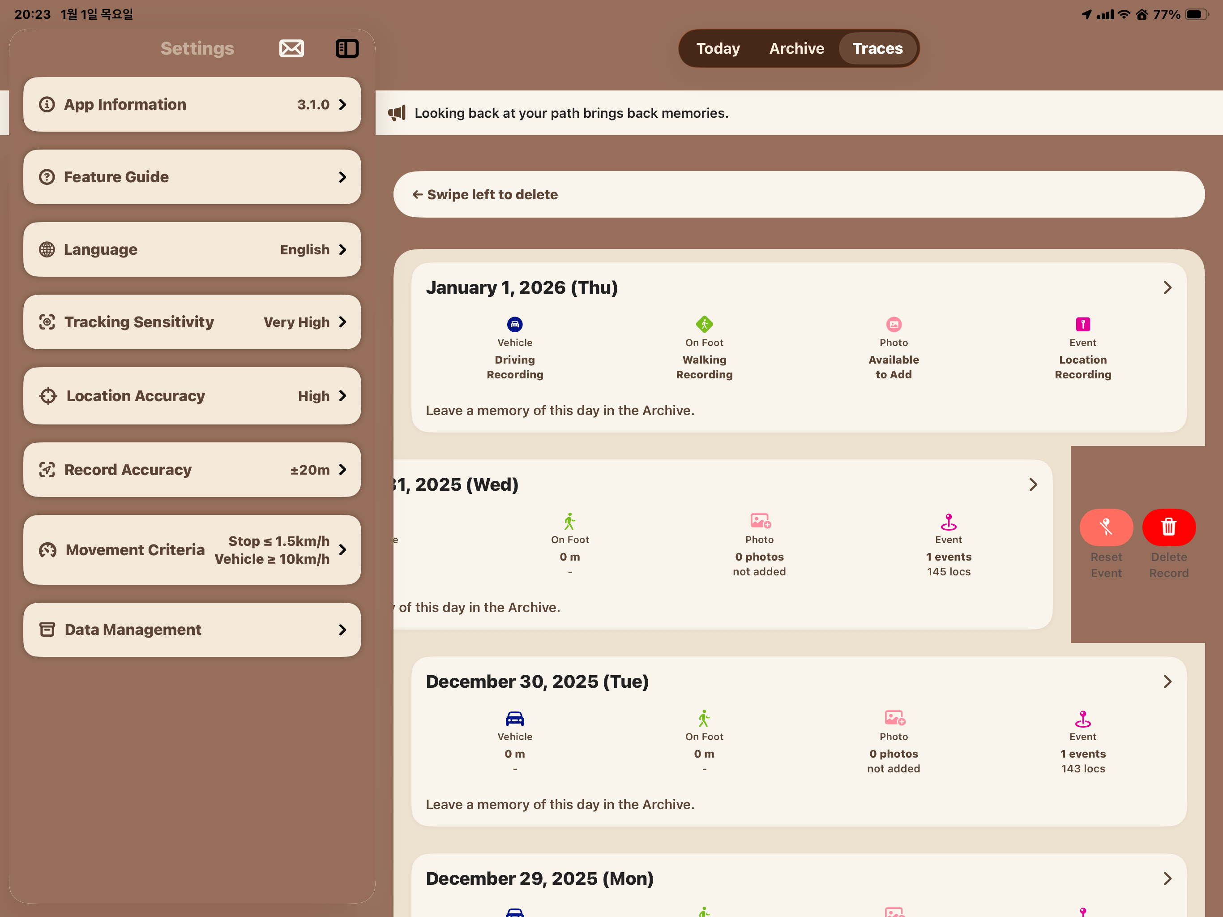Tap the 143 locs text
Screen dimensions: 1223x917
coord(1083,768)
